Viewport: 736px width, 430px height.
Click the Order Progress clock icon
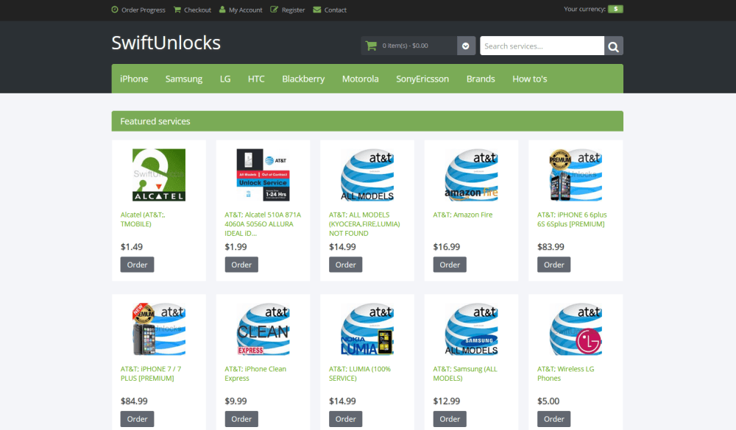115,10
